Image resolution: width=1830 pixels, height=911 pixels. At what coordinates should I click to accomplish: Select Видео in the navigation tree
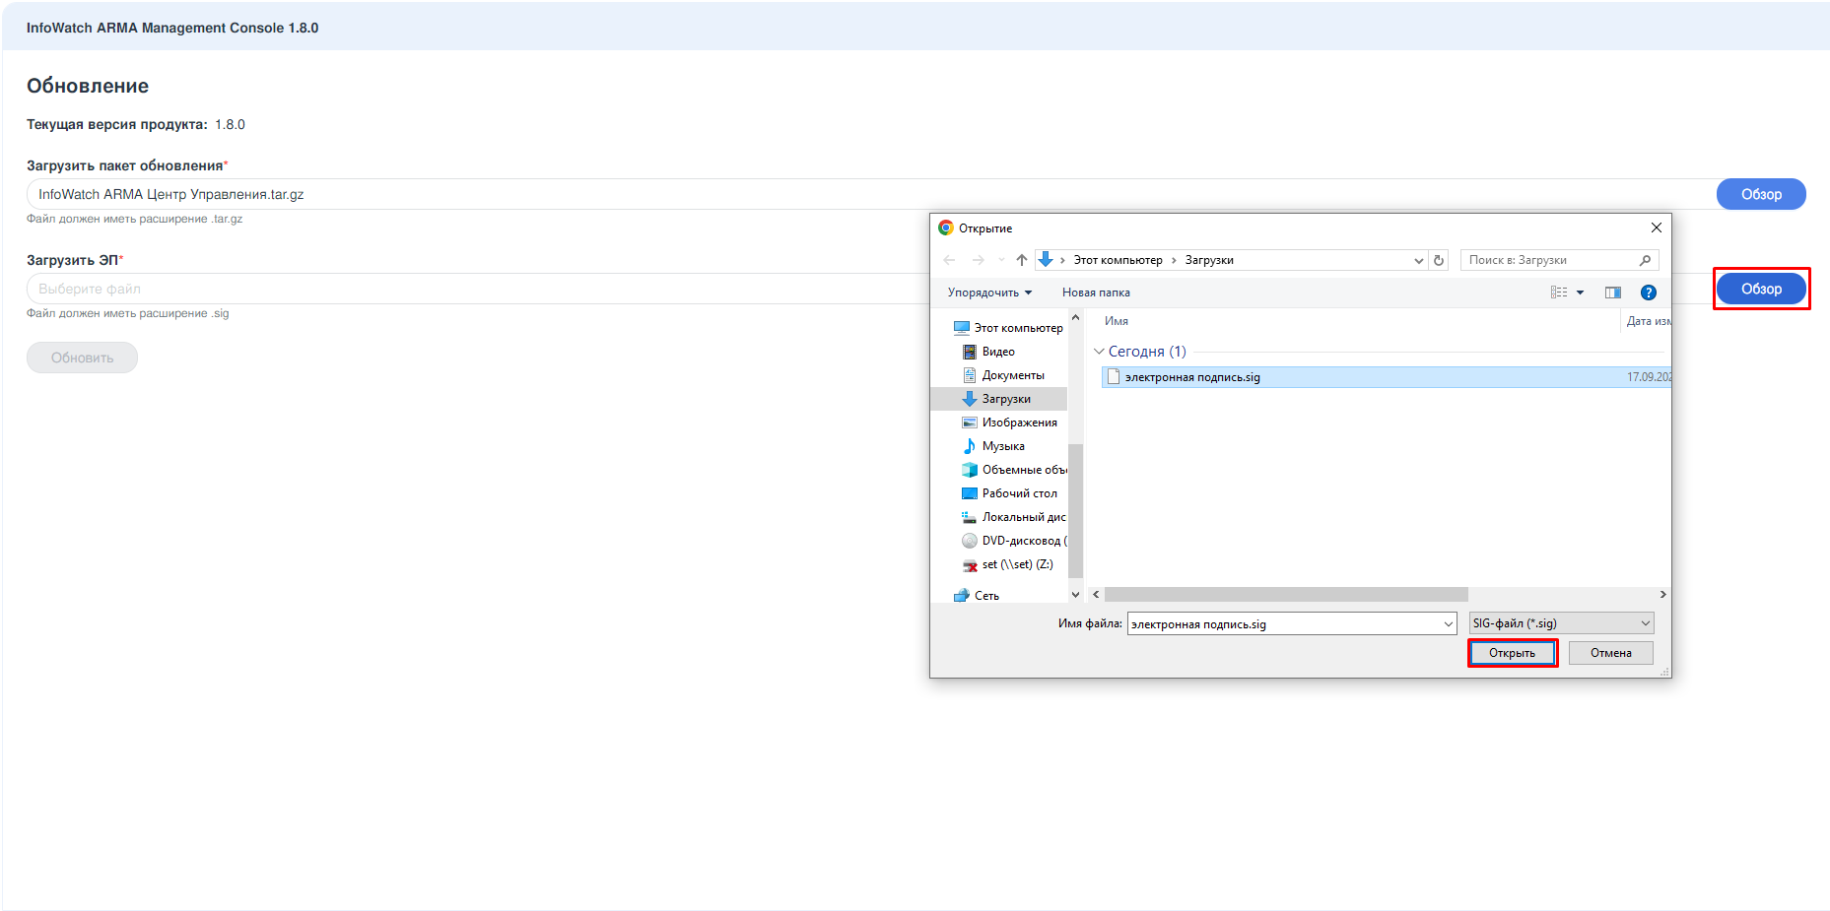point(987,352)
